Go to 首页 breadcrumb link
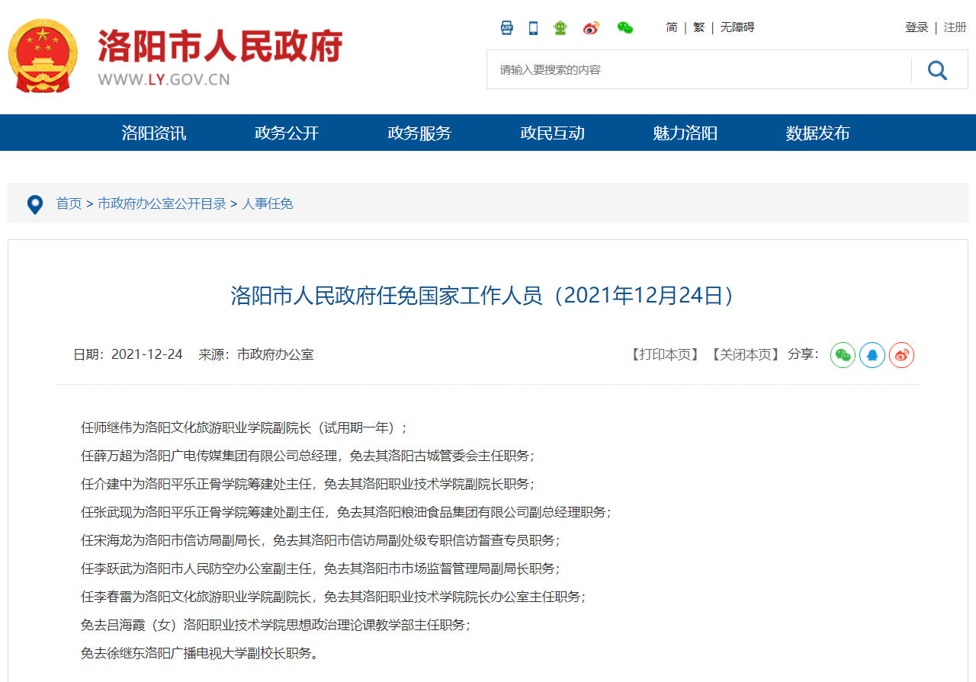The image size is (976, 682). click(69, 203)
